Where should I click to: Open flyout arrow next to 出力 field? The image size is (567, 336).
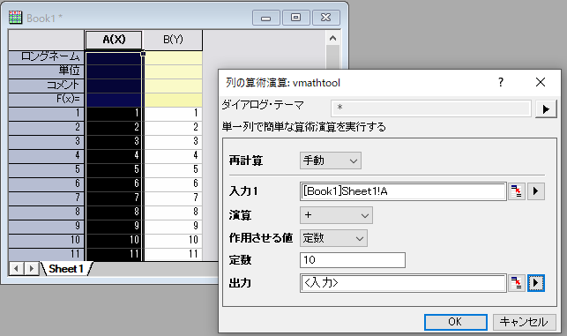pos(535,283)
